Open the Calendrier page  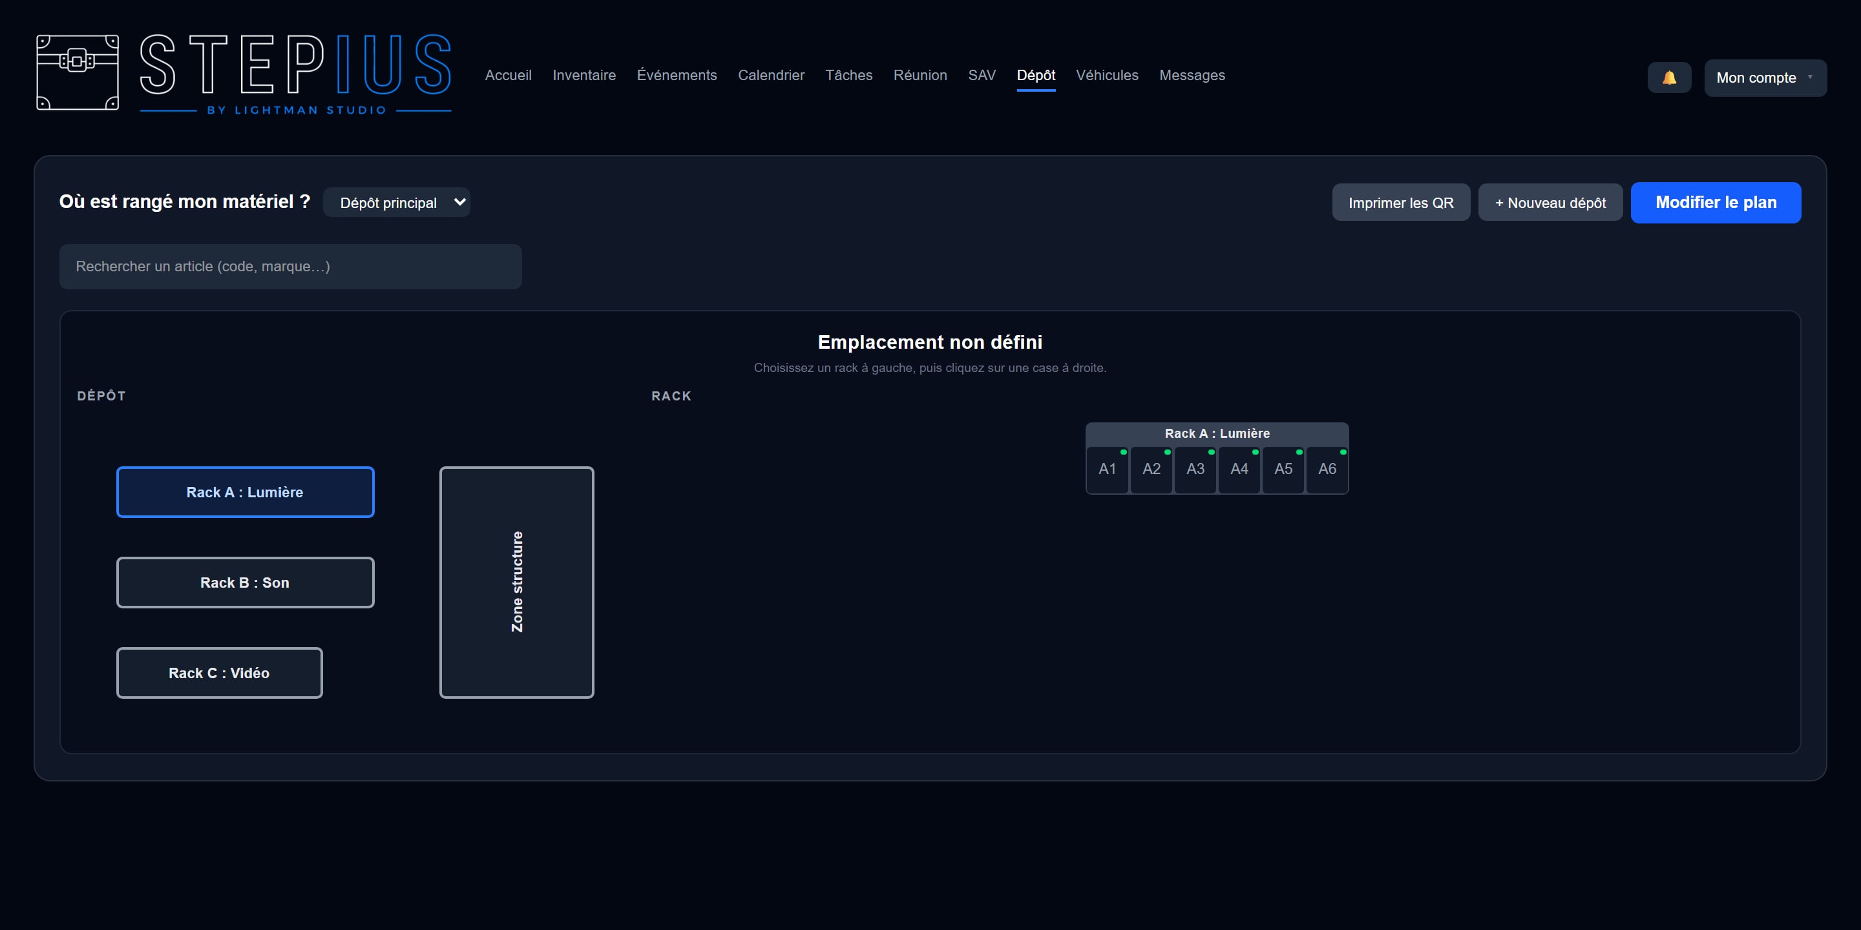coord(771,75)
